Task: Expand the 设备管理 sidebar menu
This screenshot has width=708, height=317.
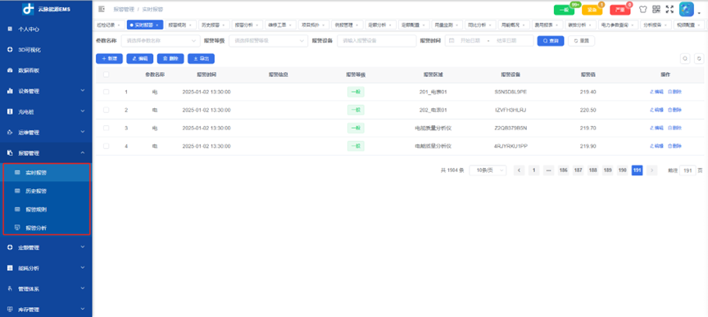Action: 46,91
